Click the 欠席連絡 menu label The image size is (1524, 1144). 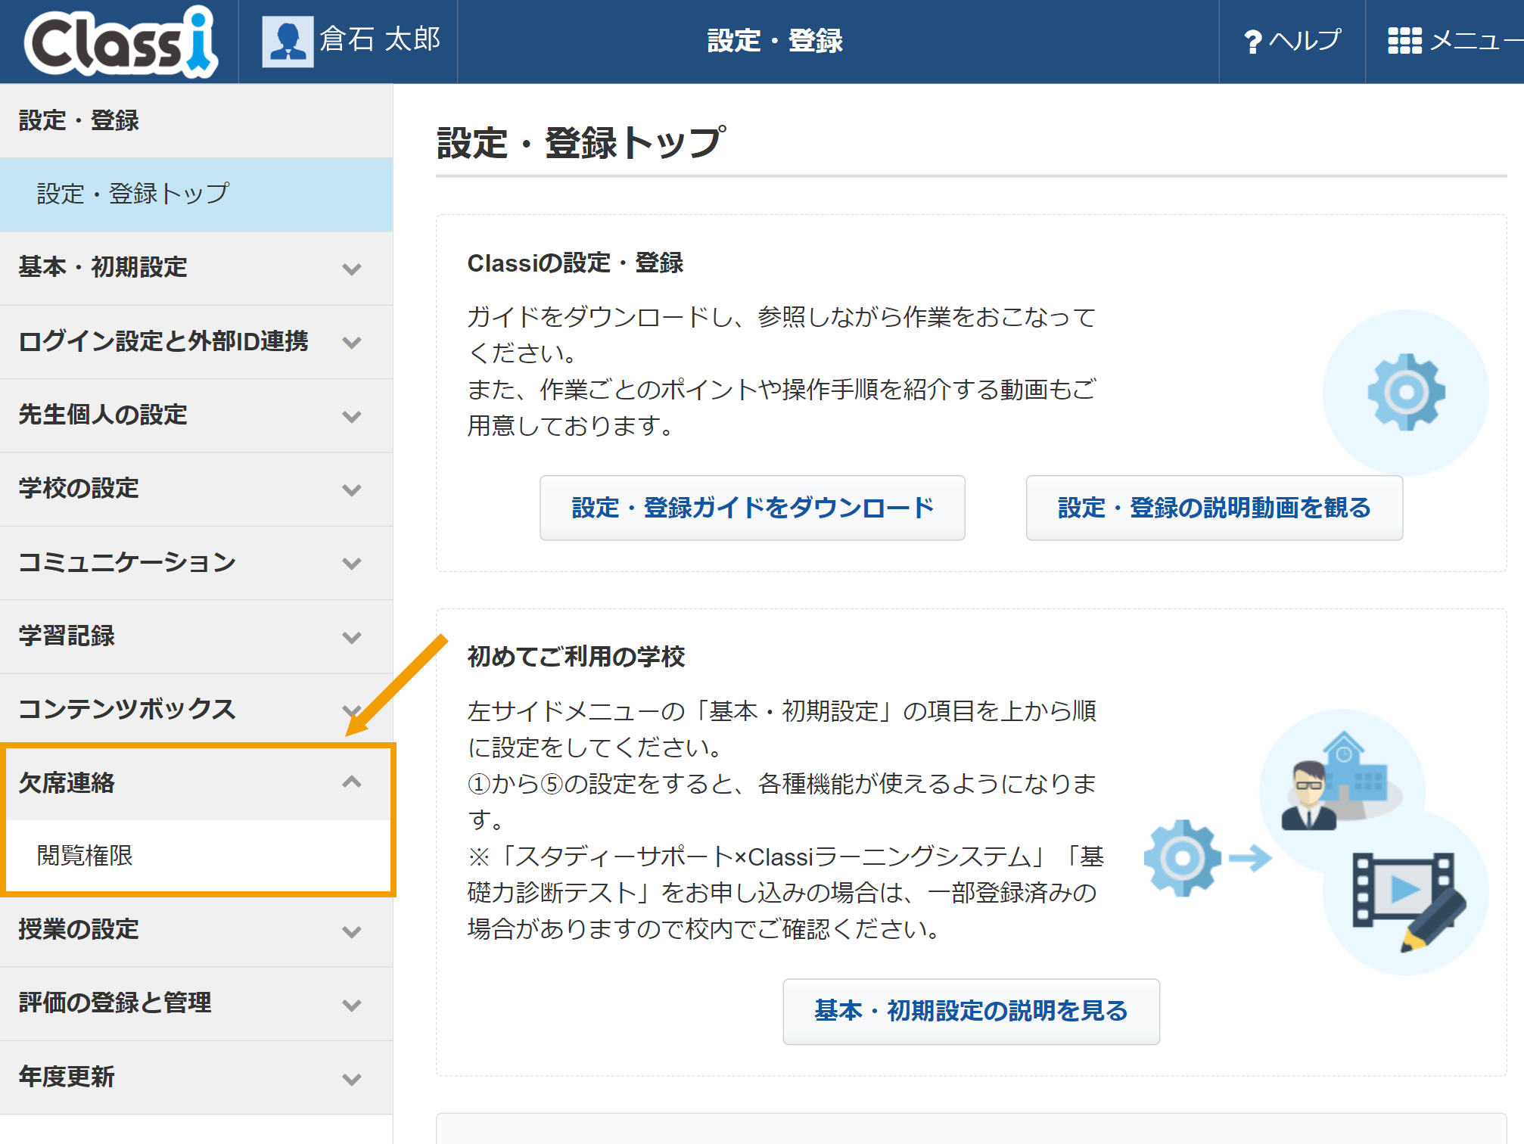[67, 782]
